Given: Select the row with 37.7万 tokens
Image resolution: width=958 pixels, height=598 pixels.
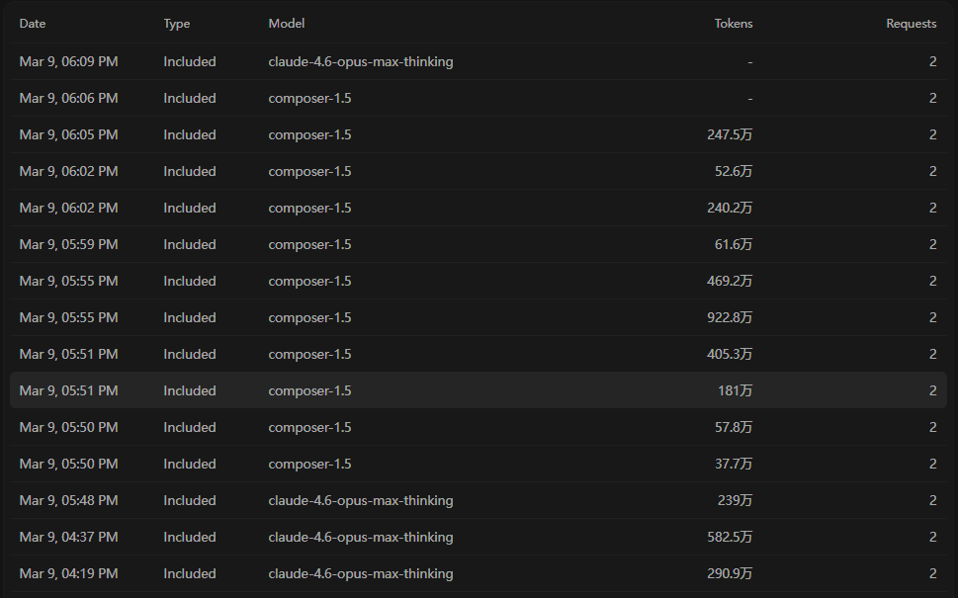Looking at the screenshot, I should click(x=479, y=464).
